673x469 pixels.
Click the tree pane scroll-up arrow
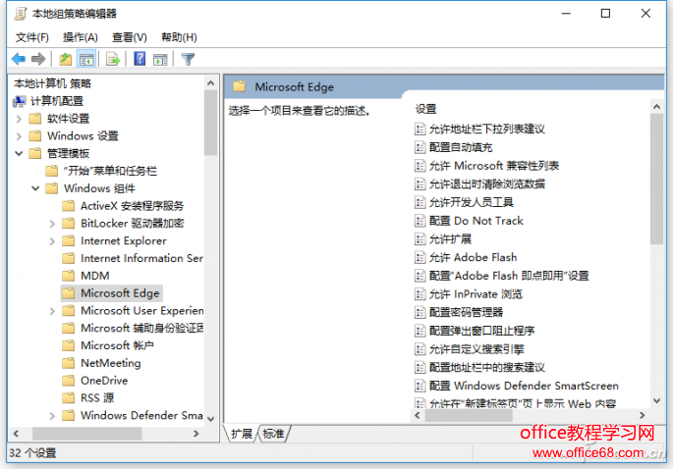coord(210,83)
